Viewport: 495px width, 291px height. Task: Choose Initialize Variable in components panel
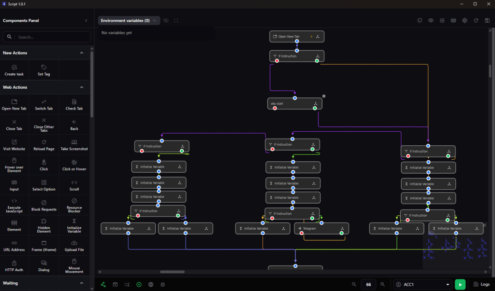(x=74, y=226)
